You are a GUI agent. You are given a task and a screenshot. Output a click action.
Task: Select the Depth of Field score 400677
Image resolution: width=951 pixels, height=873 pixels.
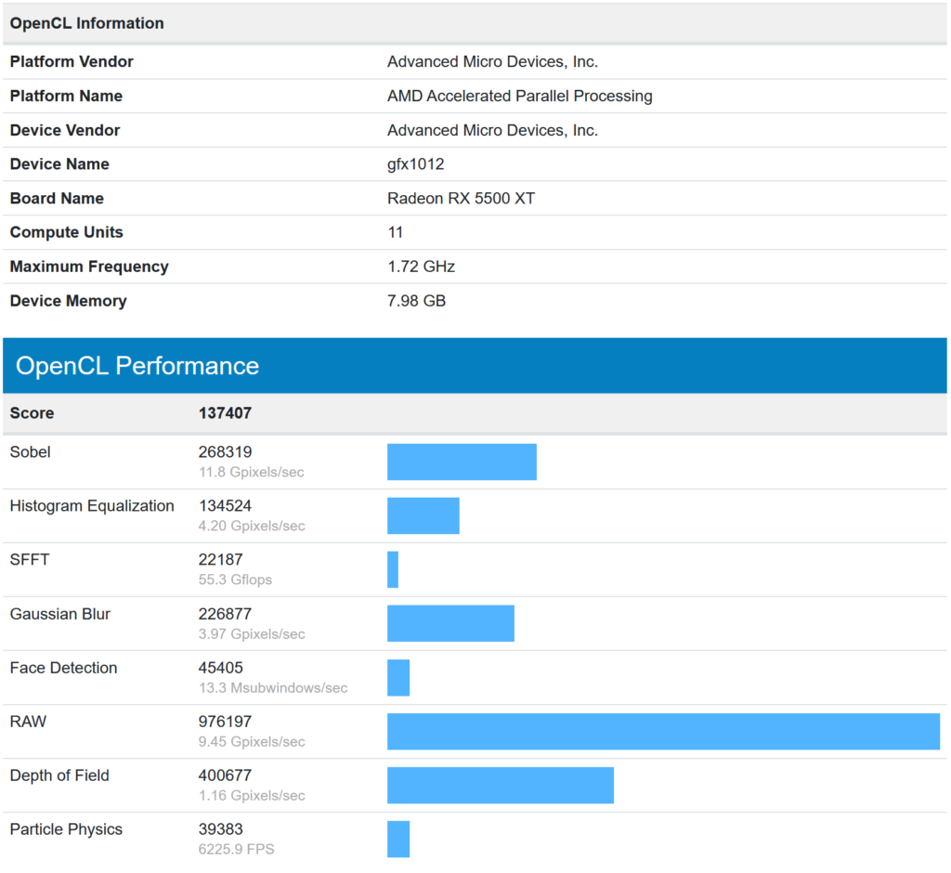[x=225, y=775]
